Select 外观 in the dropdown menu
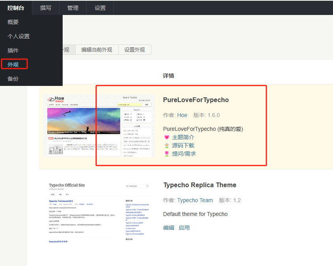The image size is (333, 266). pyautogui.click(x=13, y=64)
